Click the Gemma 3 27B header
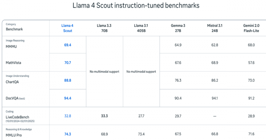The height and width of the screenshot is (140, 266). (x=178, y=28)
